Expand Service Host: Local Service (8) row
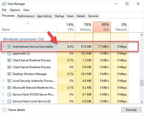This screenshot has height=116, width=144. click(x=3, y=101)
